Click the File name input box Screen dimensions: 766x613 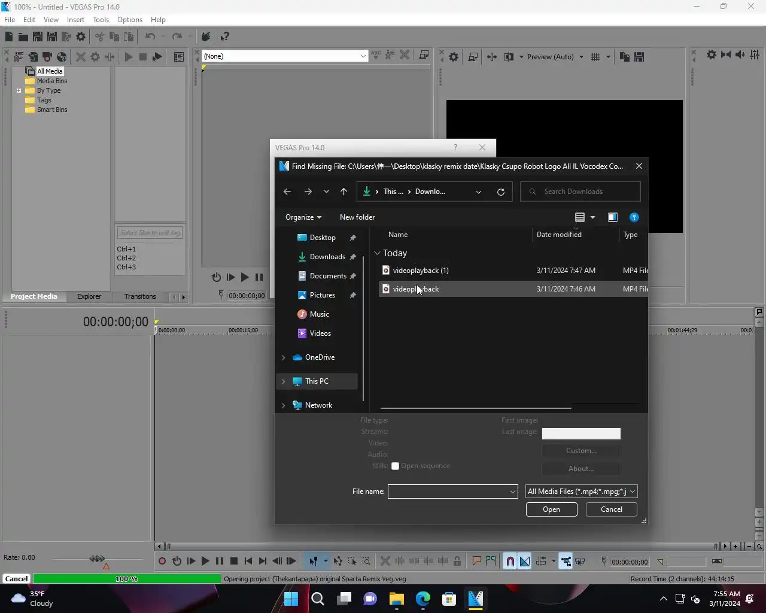tap(452, 491)
